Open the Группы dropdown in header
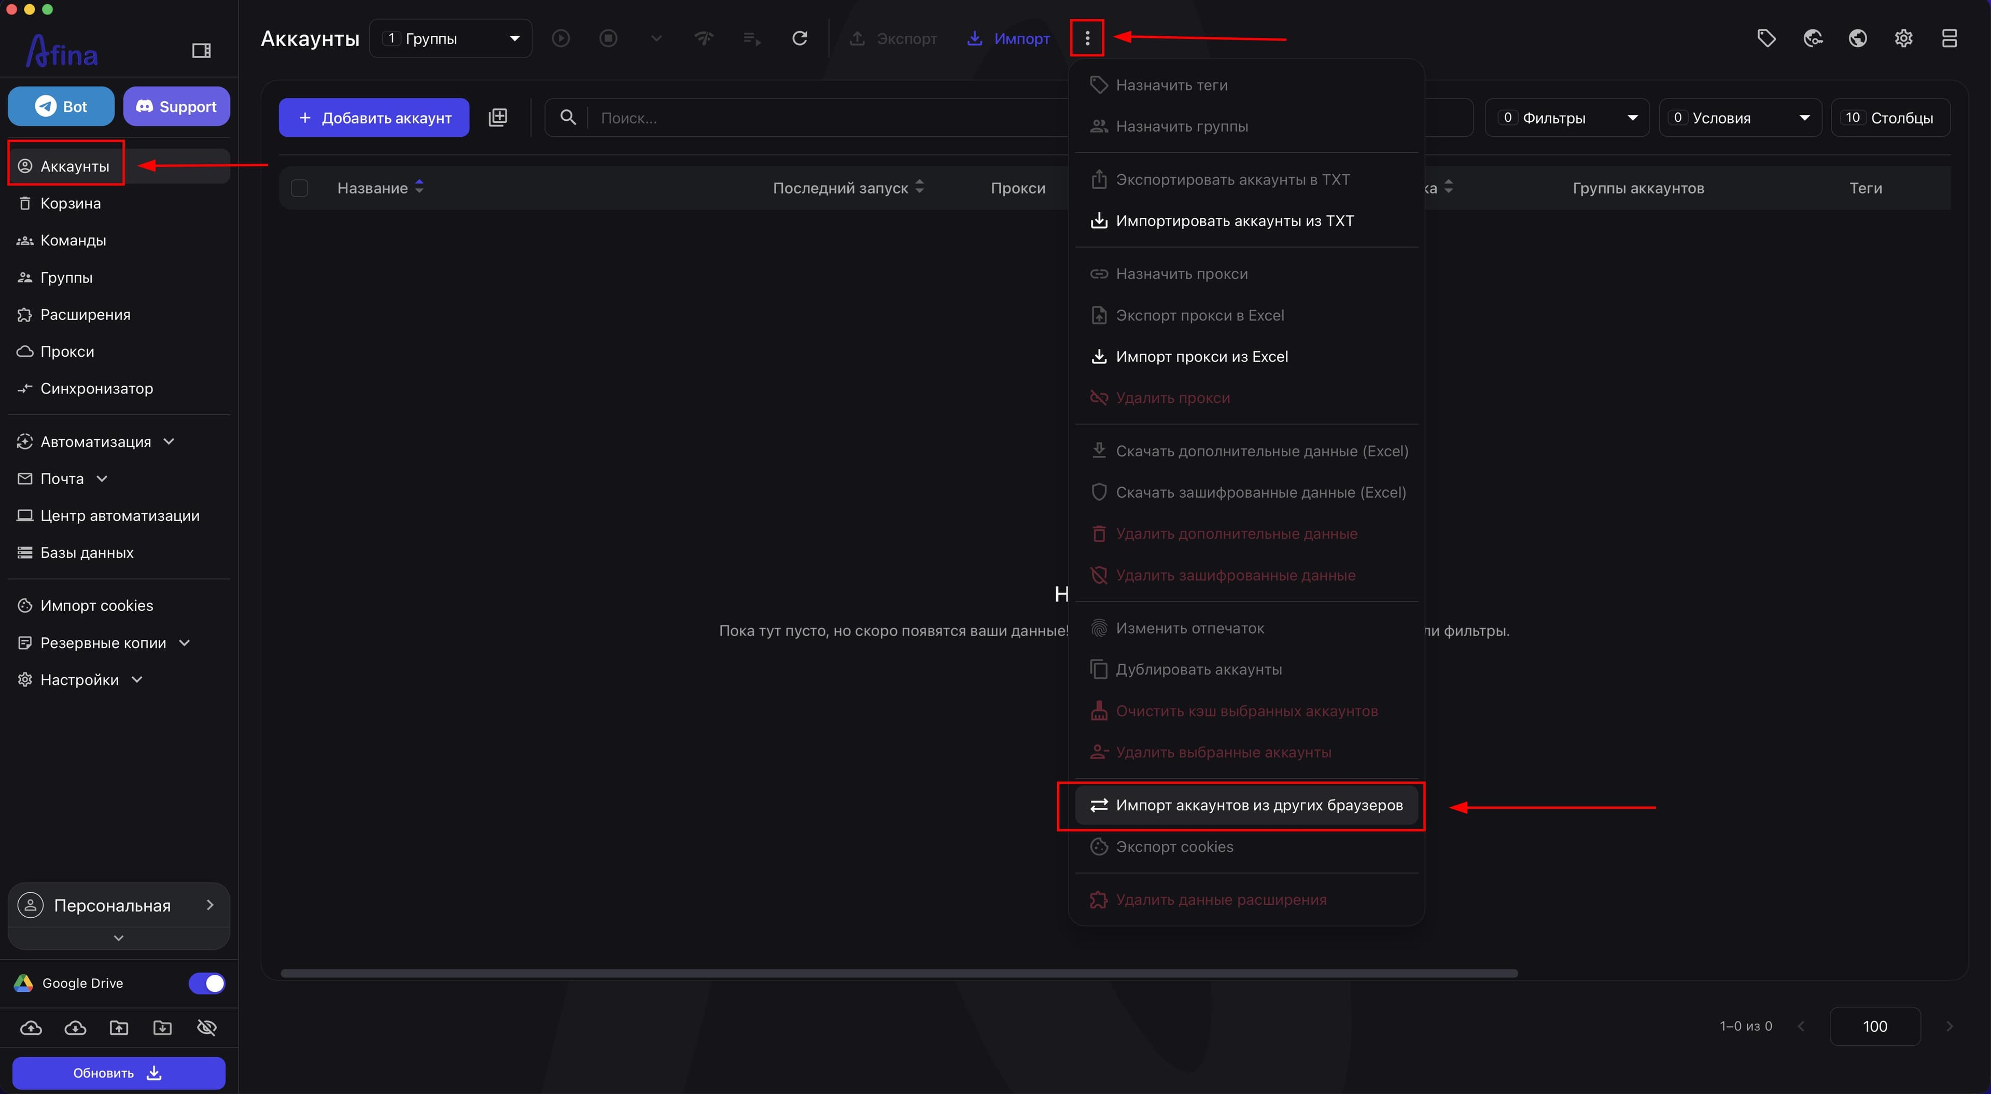This screenshot has height=1094, width=1991. [x=451, y=38]
